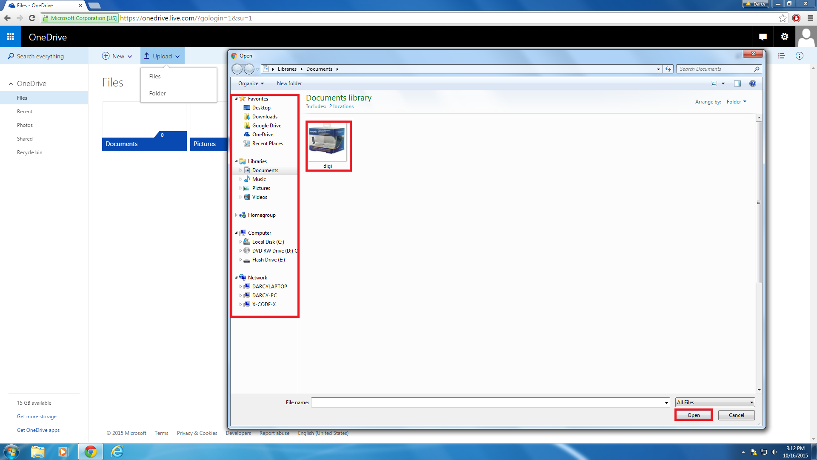Screen dimensions: 817x460
Task: Select Pictures library in tree
Action: click(261, 188)
